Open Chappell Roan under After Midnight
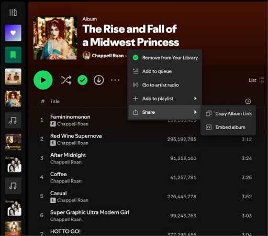 coord(66,162)
